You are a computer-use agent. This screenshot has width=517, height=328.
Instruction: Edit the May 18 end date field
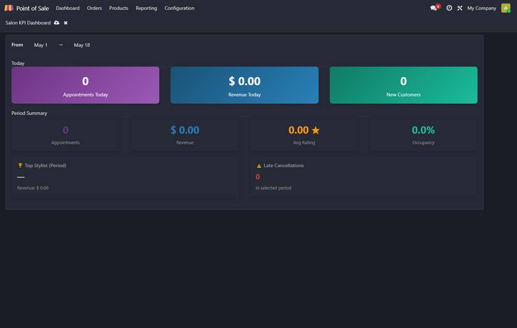point(82,45)
